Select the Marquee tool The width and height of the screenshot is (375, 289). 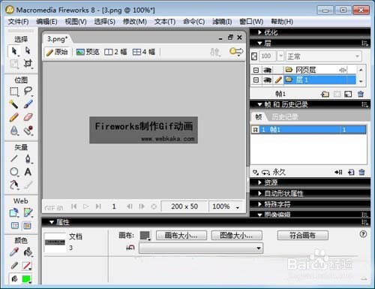pos(14,92)
